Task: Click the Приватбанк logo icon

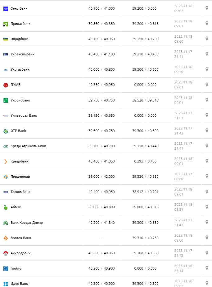Action: click(x=6, y=24)
